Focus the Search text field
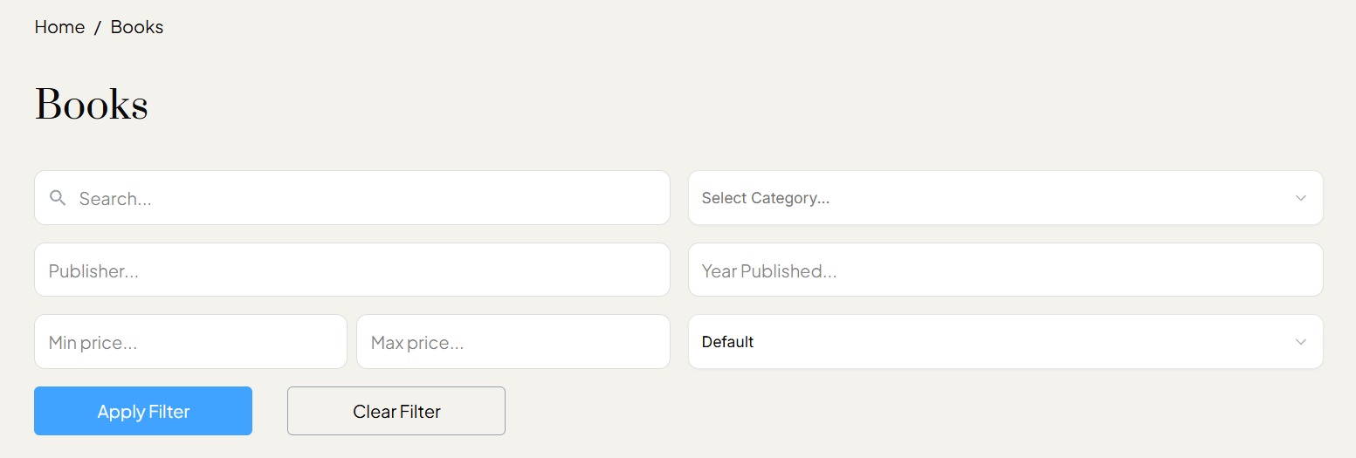This screenshot has width=1356, height=458. (367, 198)
